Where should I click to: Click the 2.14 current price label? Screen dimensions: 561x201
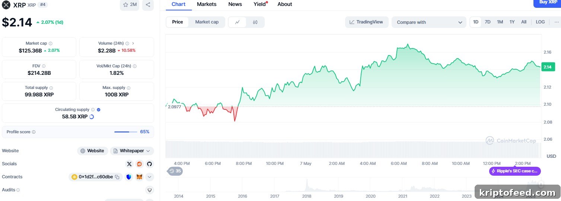(547, 67)
